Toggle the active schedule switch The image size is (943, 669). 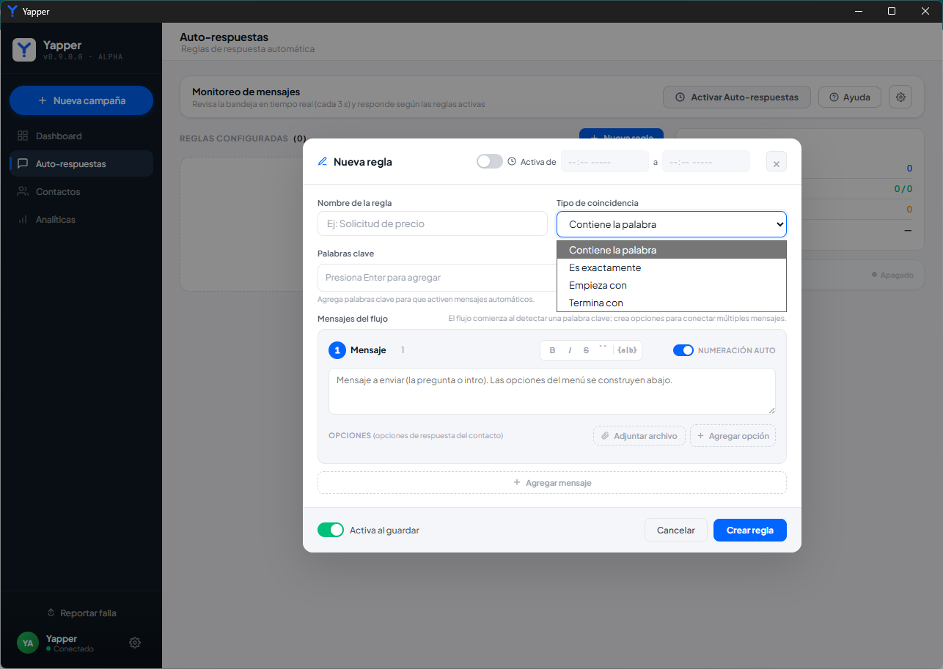(489, 161)
